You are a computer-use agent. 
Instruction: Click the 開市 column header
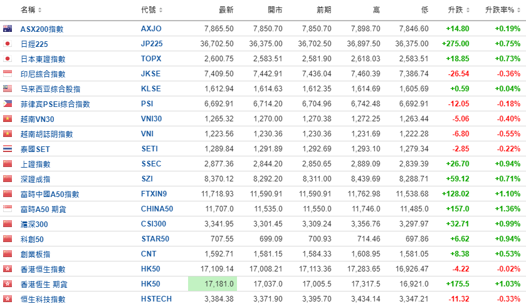coord(275,11)
